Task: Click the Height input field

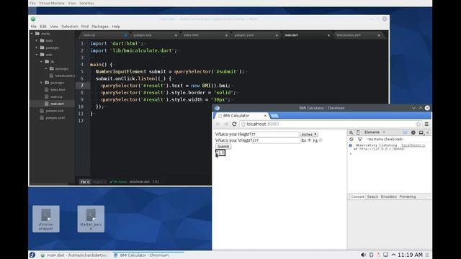Action: pyautogui.click(x=275, y=135)
